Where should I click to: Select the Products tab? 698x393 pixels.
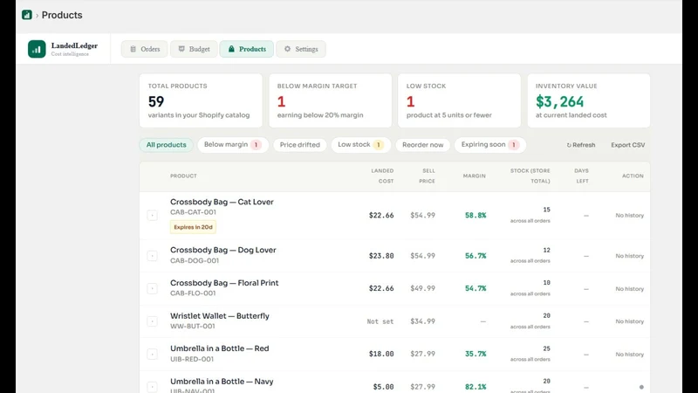pyautogui.click(x=247, y=49)
